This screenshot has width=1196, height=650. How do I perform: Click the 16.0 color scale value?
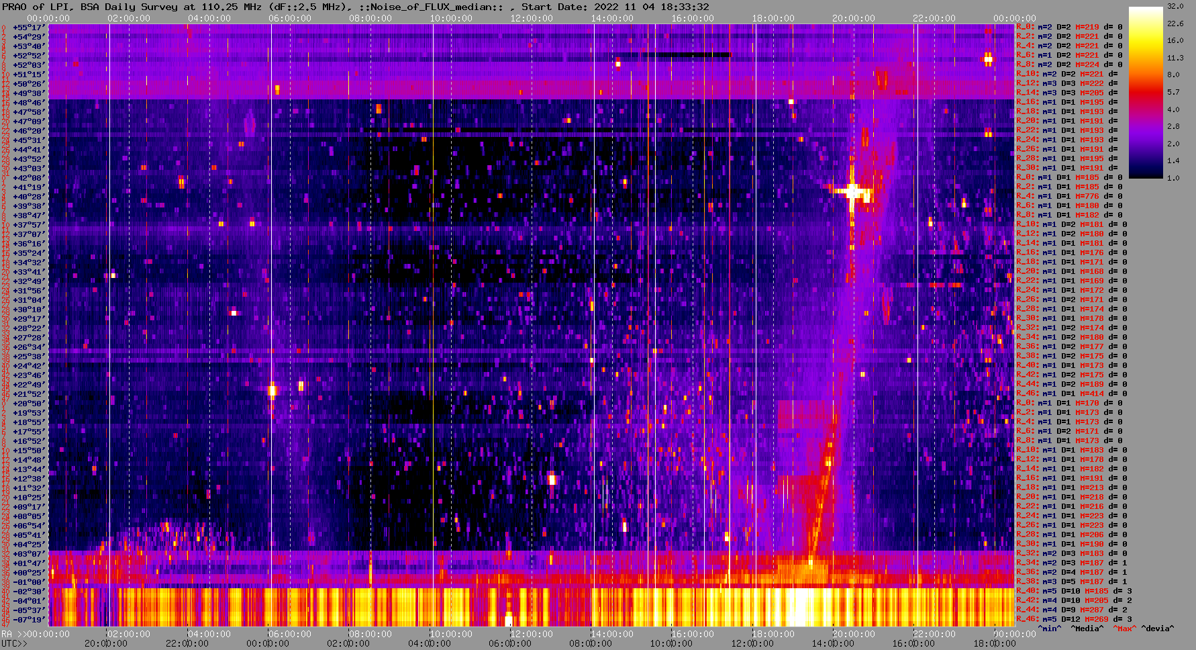point(1175,40)
